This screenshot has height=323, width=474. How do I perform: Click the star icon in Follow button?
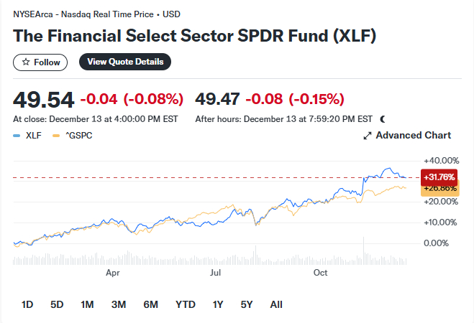[x=26, y=62]
